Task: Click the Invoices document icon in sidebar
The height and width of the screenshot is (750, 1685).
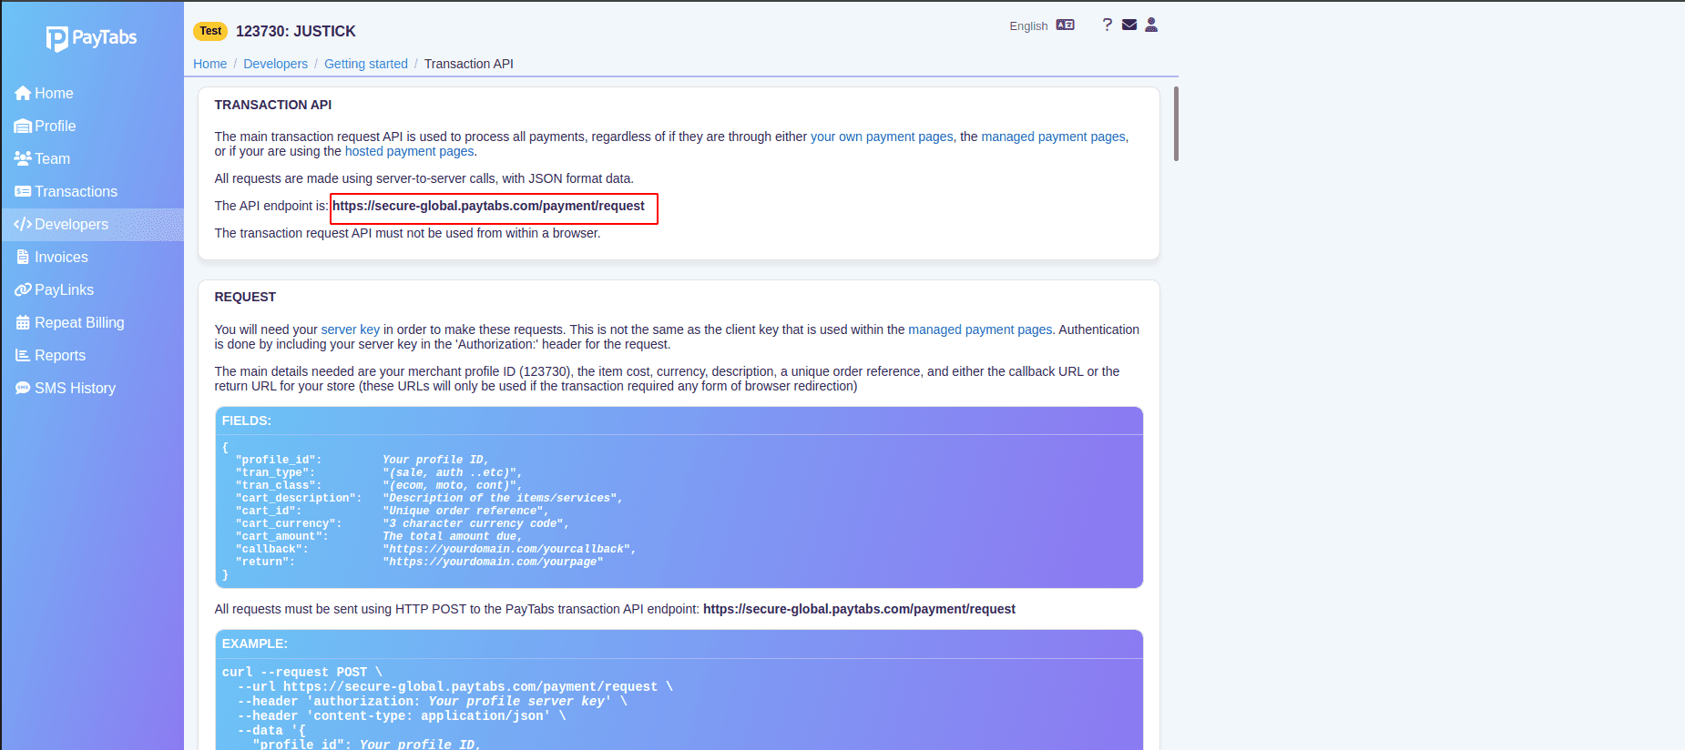Action: pos(23,257)
